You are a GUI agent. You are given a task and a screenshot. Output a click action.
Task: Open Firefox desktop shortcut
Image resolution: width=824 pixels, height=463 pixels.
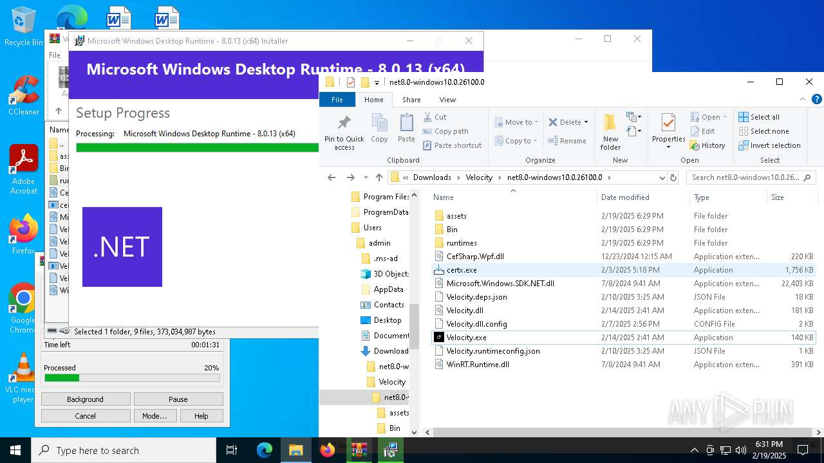(24, 235)
